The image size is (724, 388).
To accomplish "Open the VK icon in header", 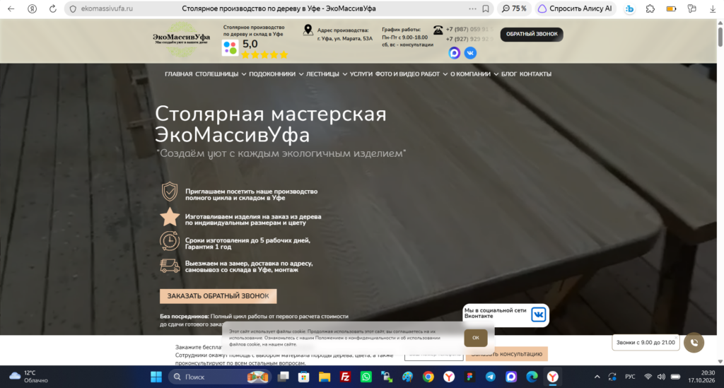I will tap(470, 53).
